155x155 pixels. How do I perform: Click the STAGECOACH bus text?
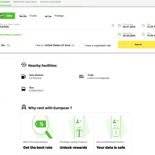pyautogui.click(x=36, y=91)
